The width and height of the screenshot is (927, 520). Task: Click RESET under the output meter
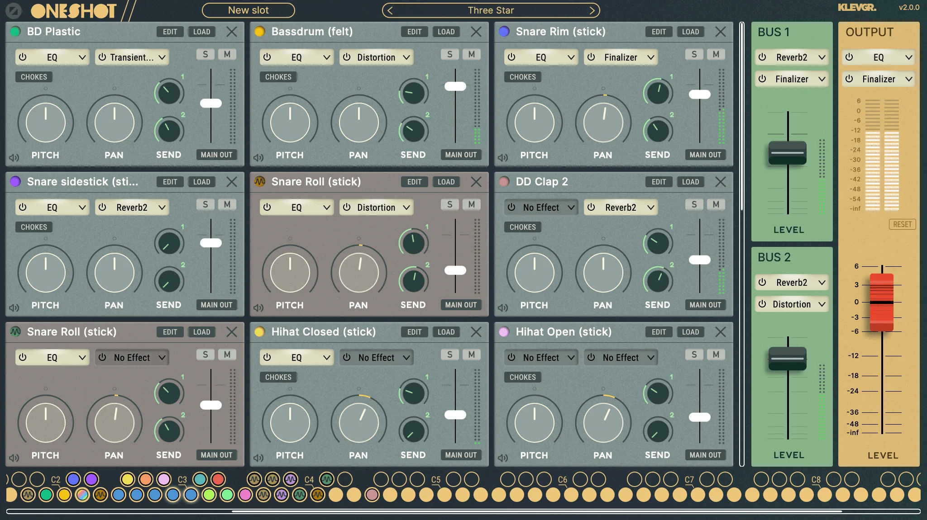[x=902, y=224]
